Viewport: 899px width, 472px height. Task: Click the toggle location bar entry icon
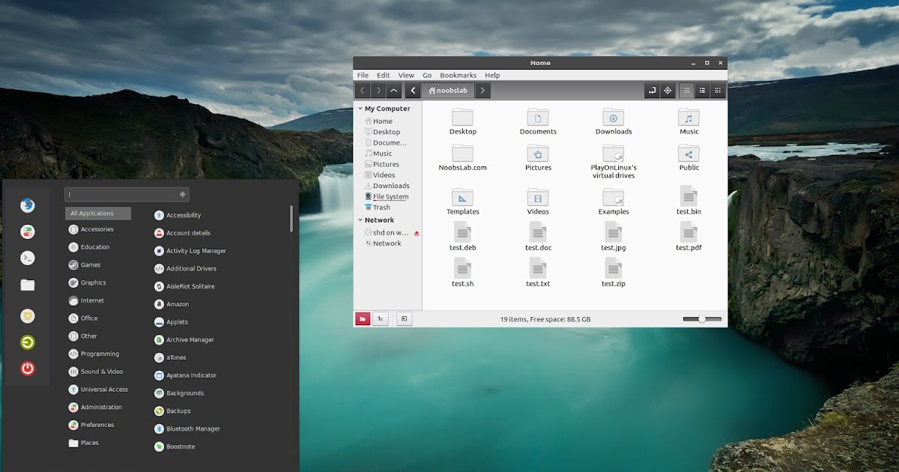click(652, 90)
